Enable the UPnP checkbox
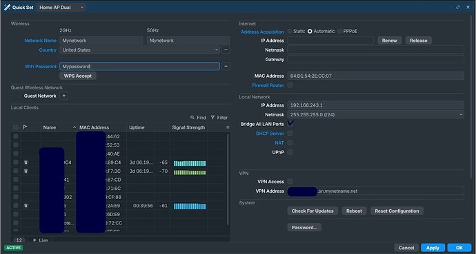Screen dimensions: 476x254 (x=290, y=152)
